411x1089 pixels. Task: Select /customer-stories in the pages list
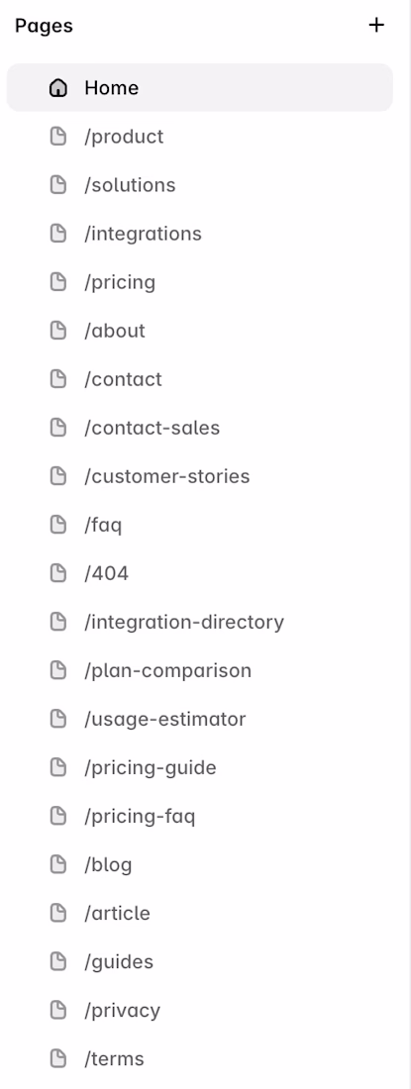pos(200,476)
